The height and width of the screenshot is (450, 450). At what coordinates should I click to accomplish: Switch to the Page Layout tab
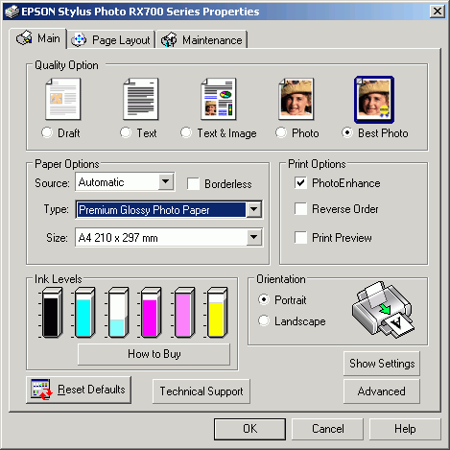[111, 40]
